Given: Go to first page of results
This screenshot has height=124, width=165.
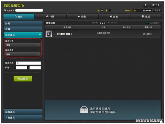Looking at the screenshot, I should pos(93,23).
